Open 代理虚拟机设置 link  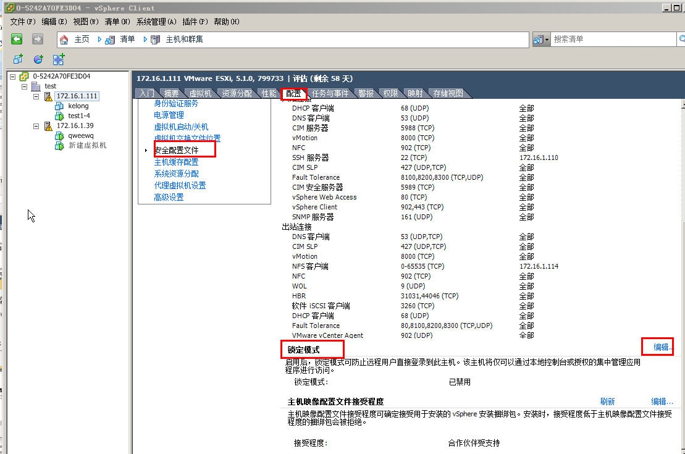(180, 186)
